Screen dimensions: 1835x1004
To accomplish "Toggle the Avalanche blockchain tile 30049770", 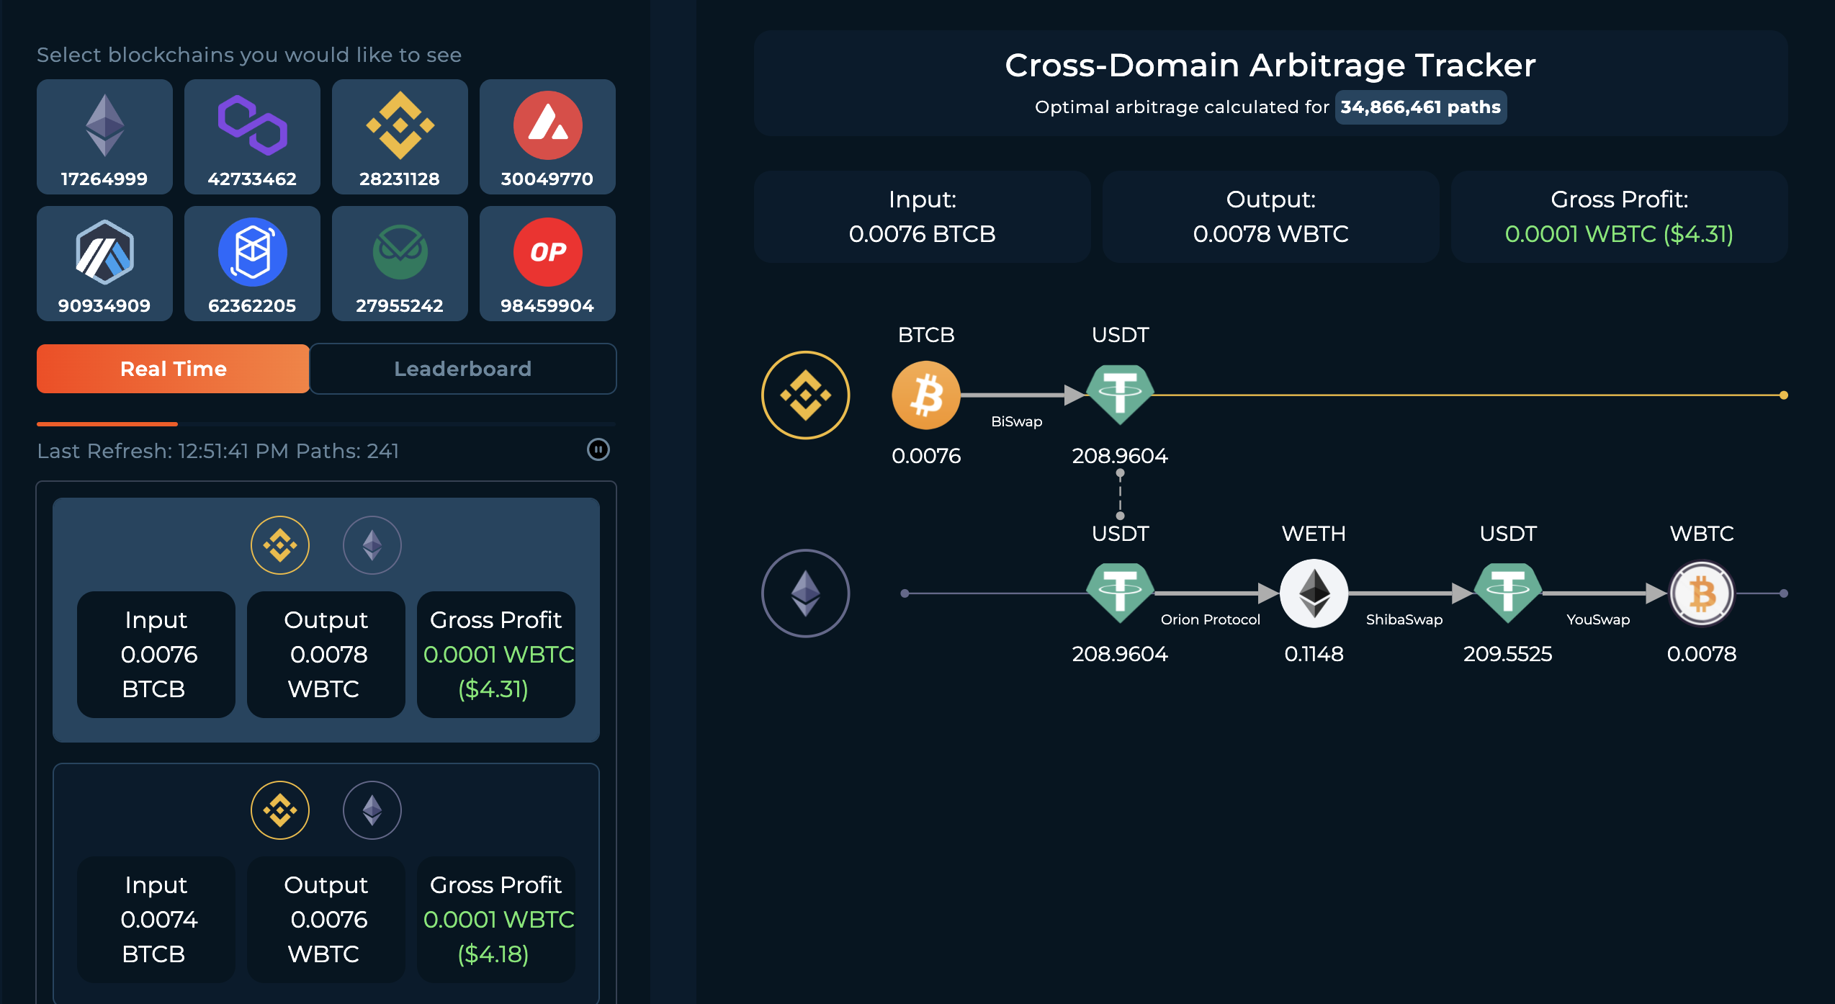I will (x=547, y=137).
